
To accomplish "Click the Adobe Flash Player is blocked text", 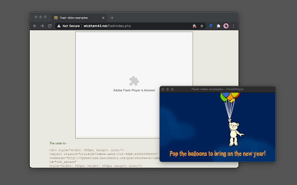I will [134, 90].
